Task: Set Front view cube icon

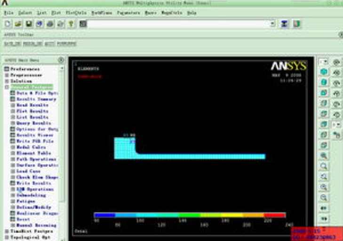Action: pos(324,93)
